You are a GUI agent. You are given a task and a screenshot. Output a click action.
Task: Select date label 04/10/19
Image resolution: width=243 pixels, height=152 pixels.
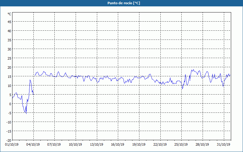[x=33, y=145]
